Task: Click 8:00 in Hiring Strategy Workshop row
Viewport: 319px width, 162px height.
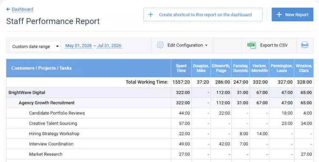Action: (244, 133)
